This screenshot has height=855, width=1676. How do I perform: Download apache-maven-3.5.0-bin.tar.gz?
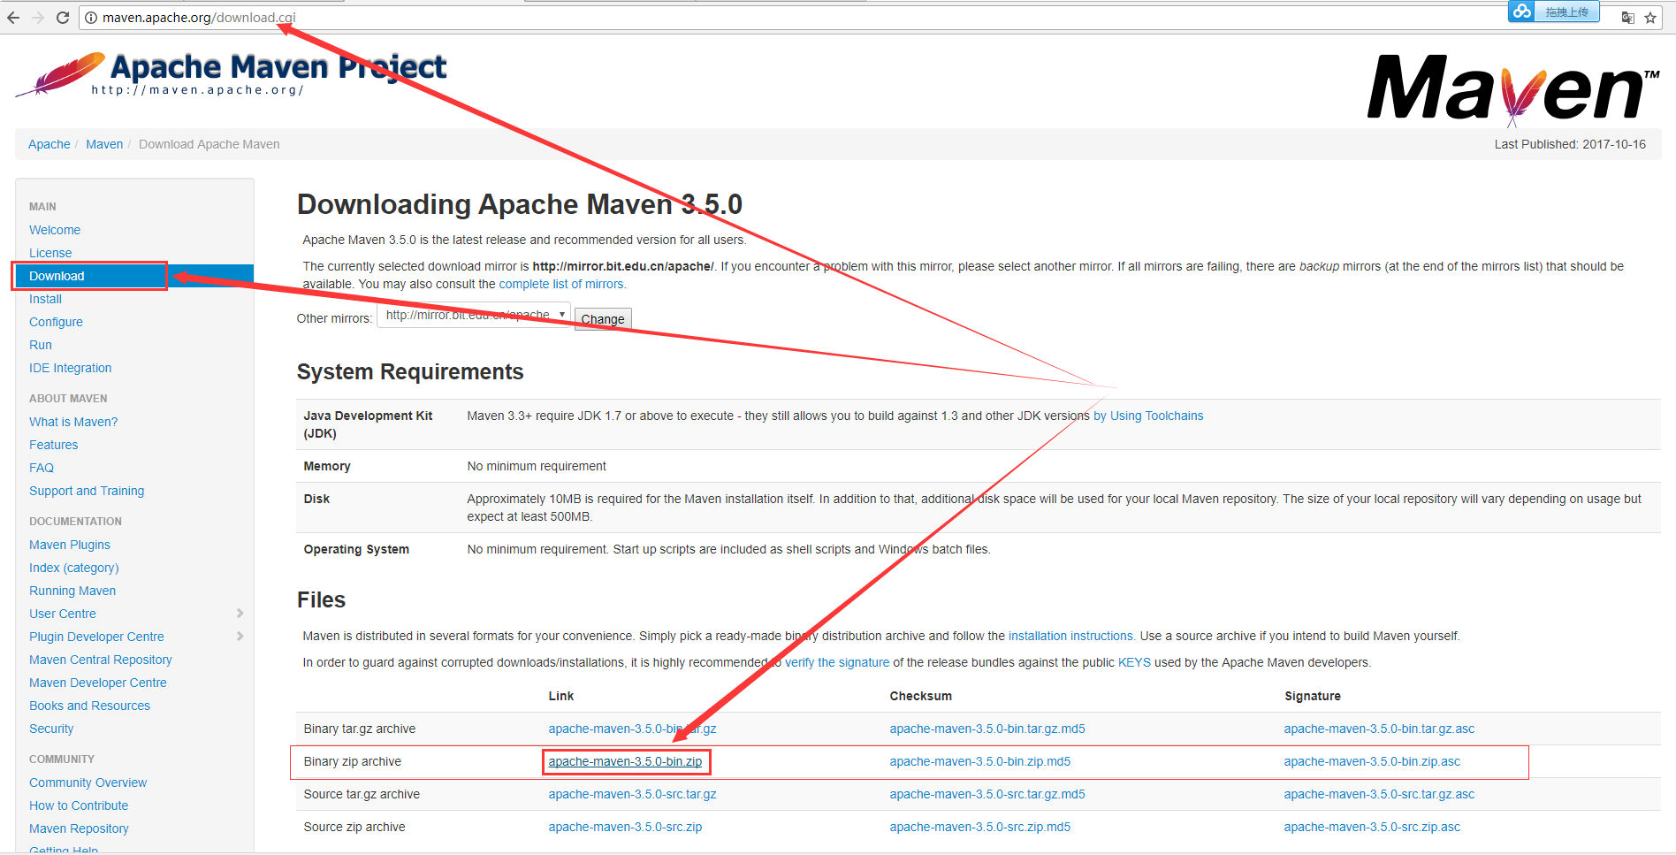[632, 729]
